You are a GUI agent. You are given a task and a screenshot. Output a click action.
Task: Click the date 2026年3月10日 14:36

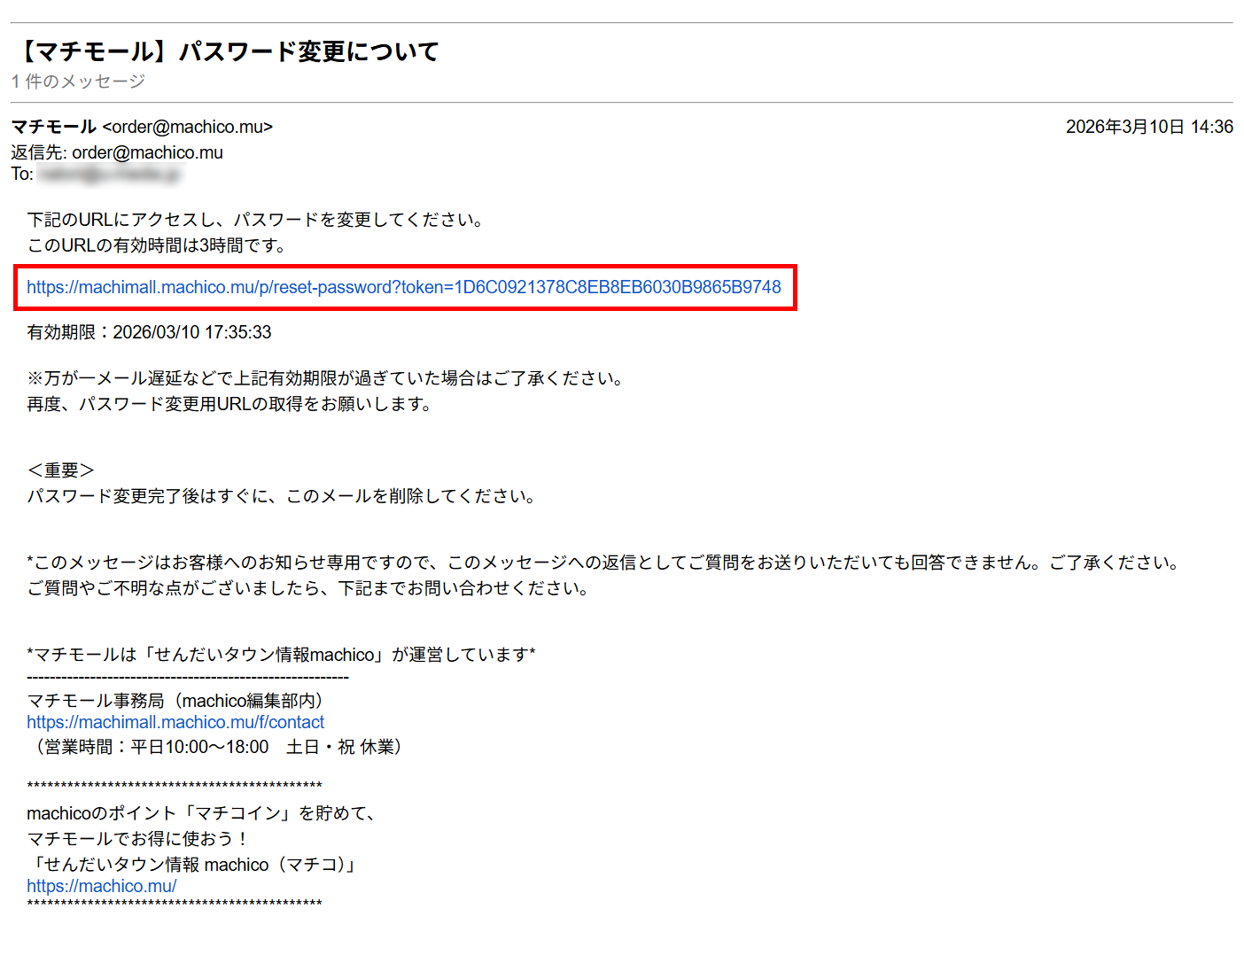[x=1147, y=127]
